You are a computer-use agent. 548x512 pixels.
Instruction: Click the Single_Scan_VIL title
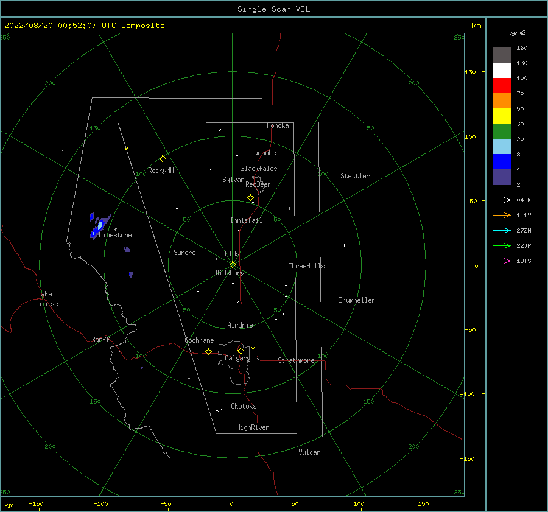tap(273, 9)
